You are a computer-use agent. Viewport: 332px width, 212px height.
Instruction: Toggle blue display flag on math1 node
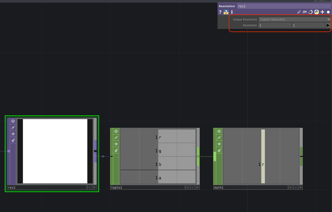pos(296,187)
